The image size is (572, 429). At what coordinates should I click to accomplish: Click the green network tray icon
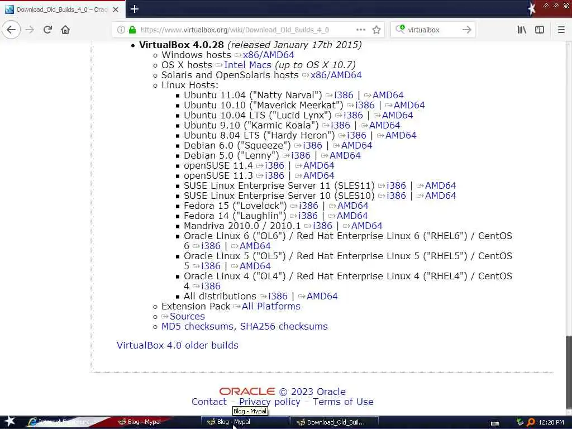click(x=520, y=422)
